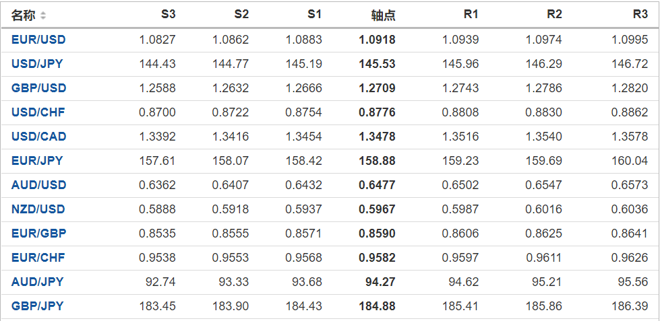
Task: Open the EUR/CHF pair link
Action: coord(38,258)
